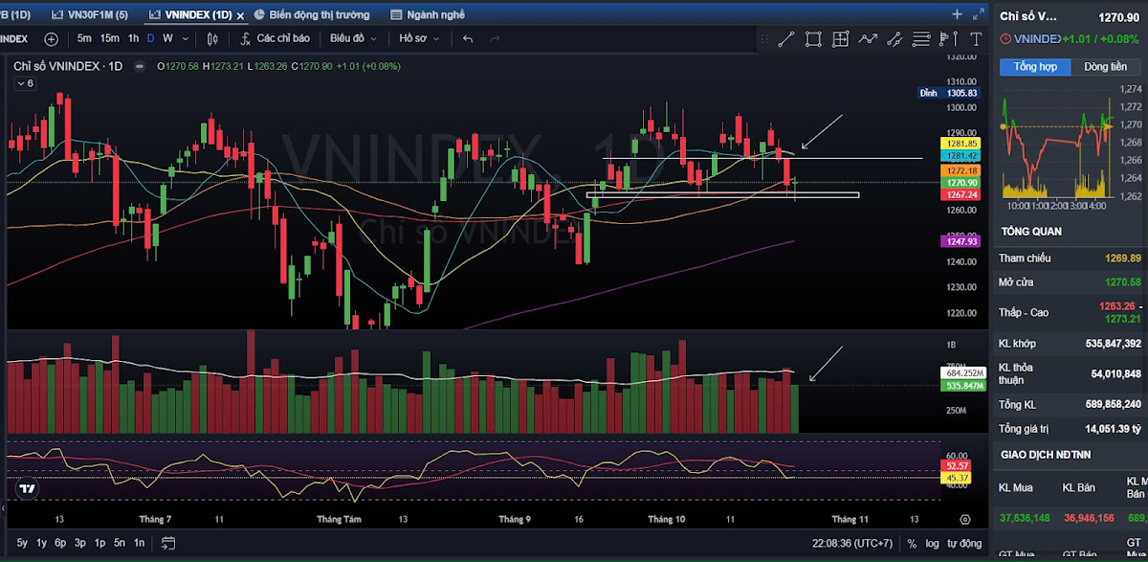The width and height of the screenshot is (1148, 562).
Task: Toggle log scale mode
Action: 932,543
